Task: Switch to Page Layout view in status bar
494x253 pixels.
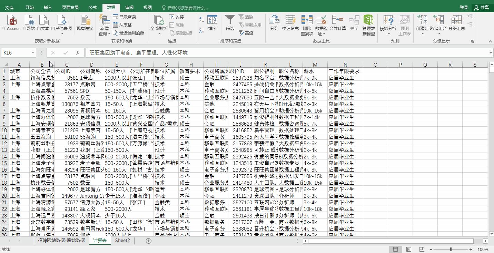Action: pos(408,249)
